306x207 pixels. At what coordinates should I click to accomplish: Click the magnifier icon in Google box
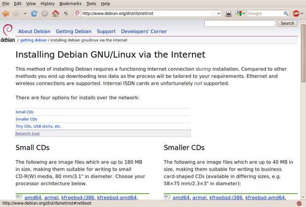click(x=286, y=13)
